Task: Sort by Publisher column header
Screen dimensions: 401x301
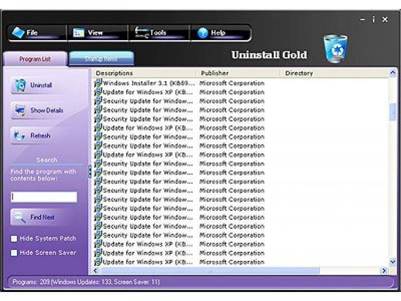Action: (x=240, y=73)
